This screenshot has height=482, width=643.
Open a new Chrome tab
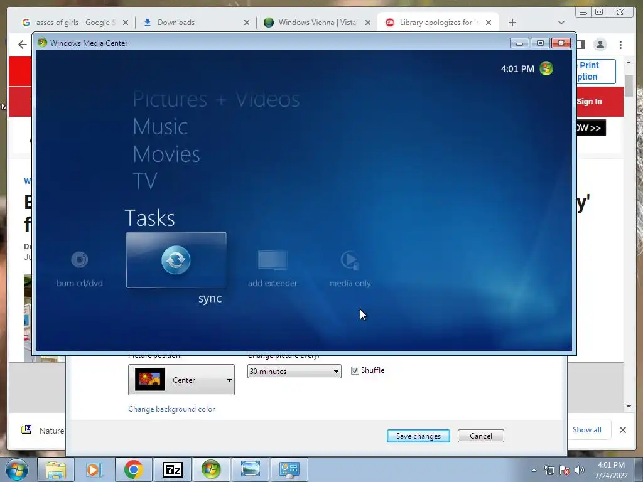pos(512,23)
